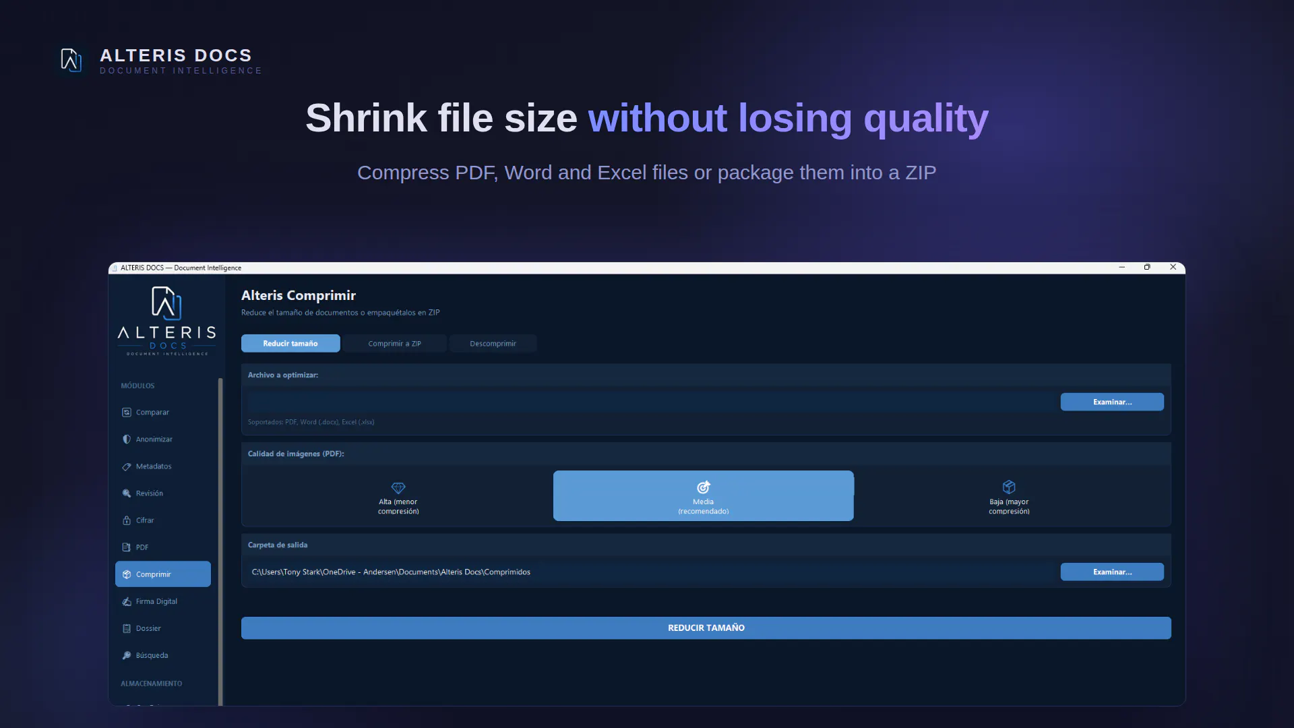This screenshot has height=728, width=1294.
Task: Click the Carpeta de salida path field
Action: [651, 572]
